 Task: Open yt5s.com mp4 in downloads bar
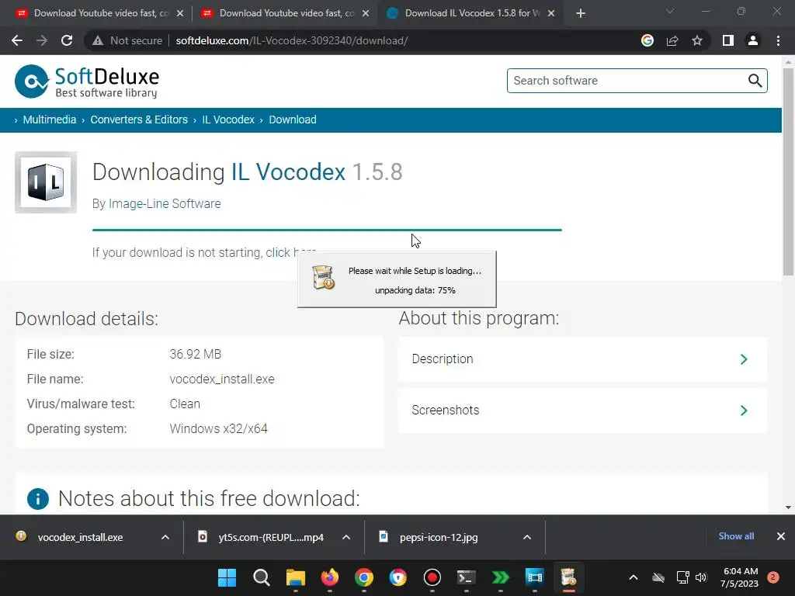[271, 537]
